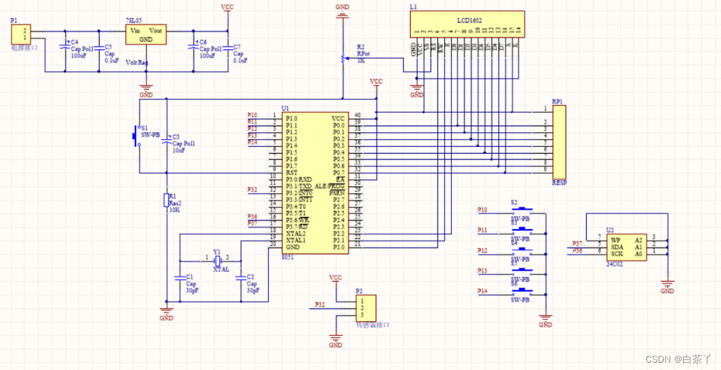The height and width of the screenshot is (370, 721).
Task: Select the VCC power port above the 78L05 output
Action: (228, 9)
